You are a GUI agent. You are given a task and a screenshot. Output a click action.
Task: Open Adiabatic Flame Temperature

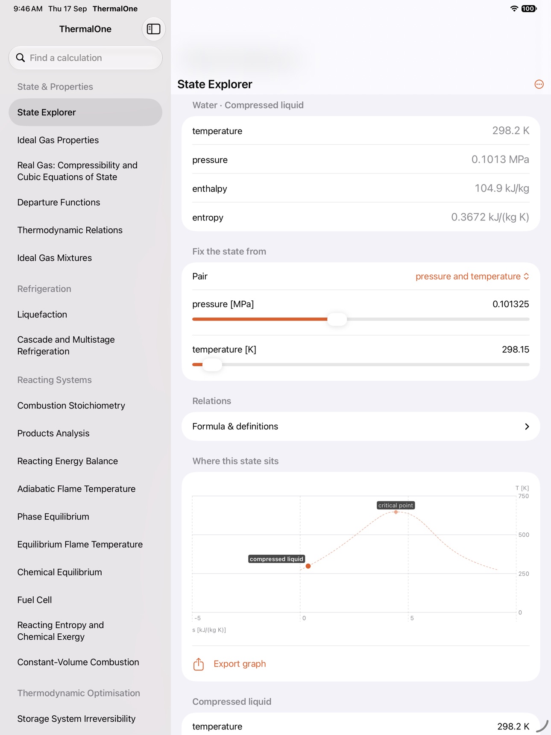coord(85,489)
